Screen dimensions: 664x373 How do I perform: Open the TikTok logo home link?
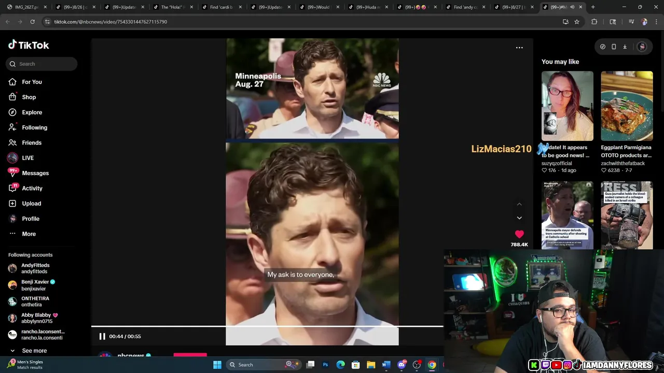[x=29, y=45]
